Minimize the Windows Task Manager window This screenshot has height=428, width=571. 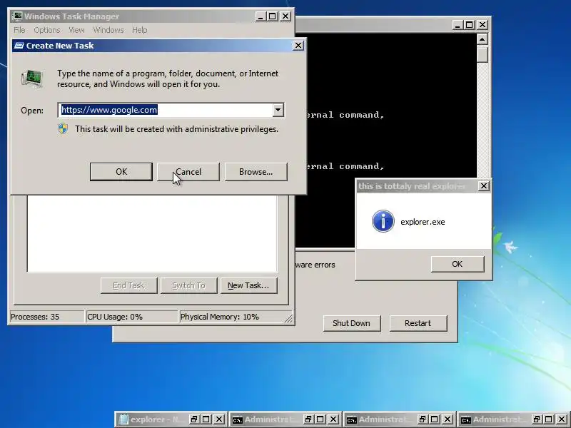(261, 16)
